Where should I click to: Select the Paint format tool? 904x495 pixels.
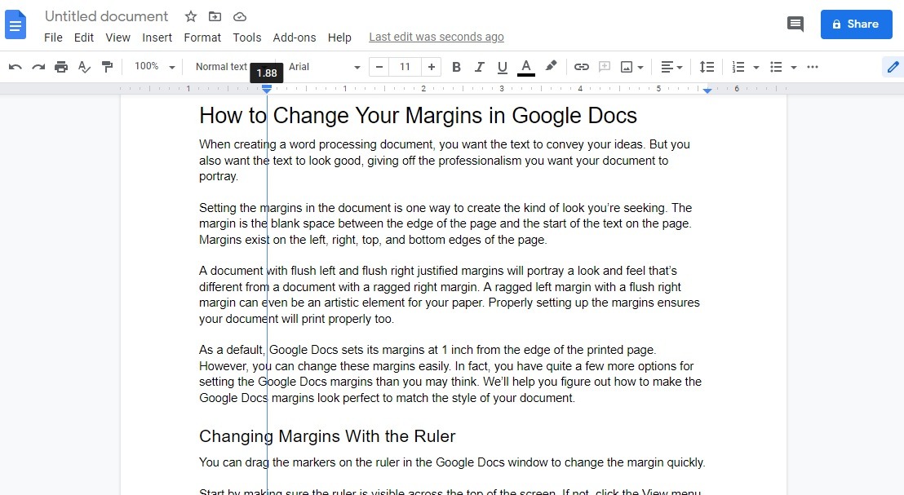click(x=107, y=67)
